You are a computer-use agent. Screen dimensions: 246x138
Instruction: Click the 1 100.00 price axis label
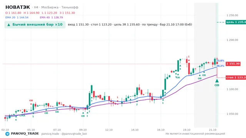pos(232,89)
